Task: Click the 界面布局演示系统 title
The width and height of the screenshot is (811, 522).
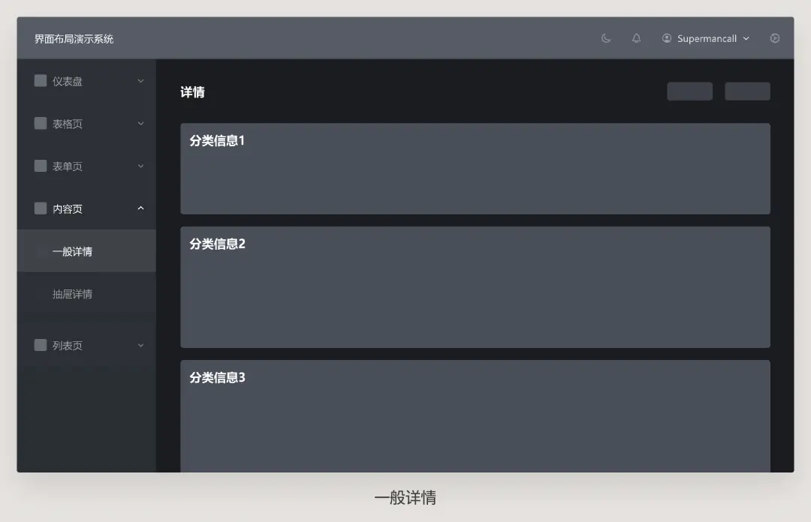Action: click(x=74, y=39)
